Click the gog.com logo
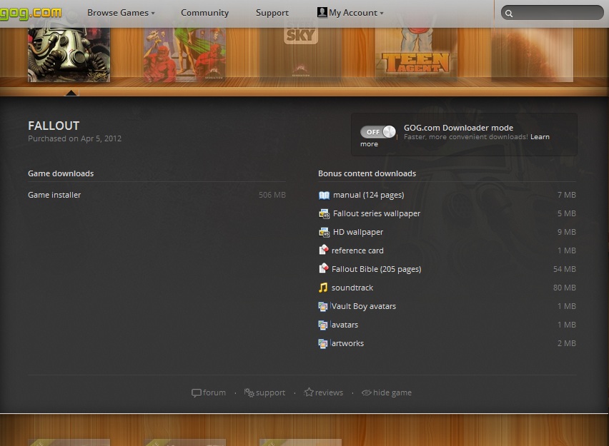The height and width of the screenshot is (446, 609). 31,12
